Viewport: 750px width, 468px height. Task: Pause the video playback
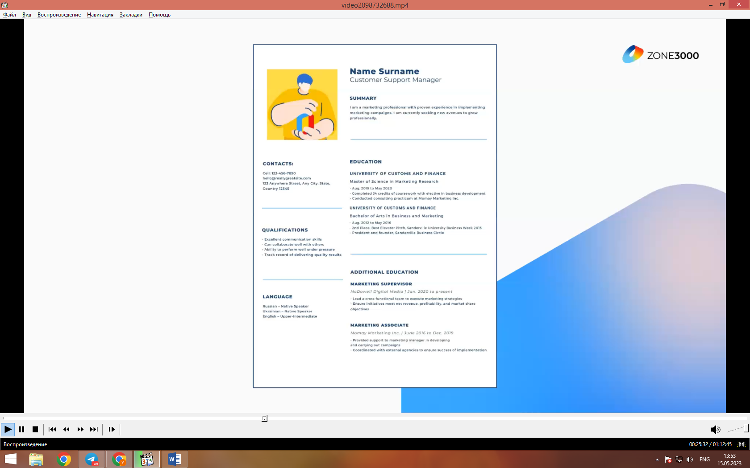(x=21, y=429)
